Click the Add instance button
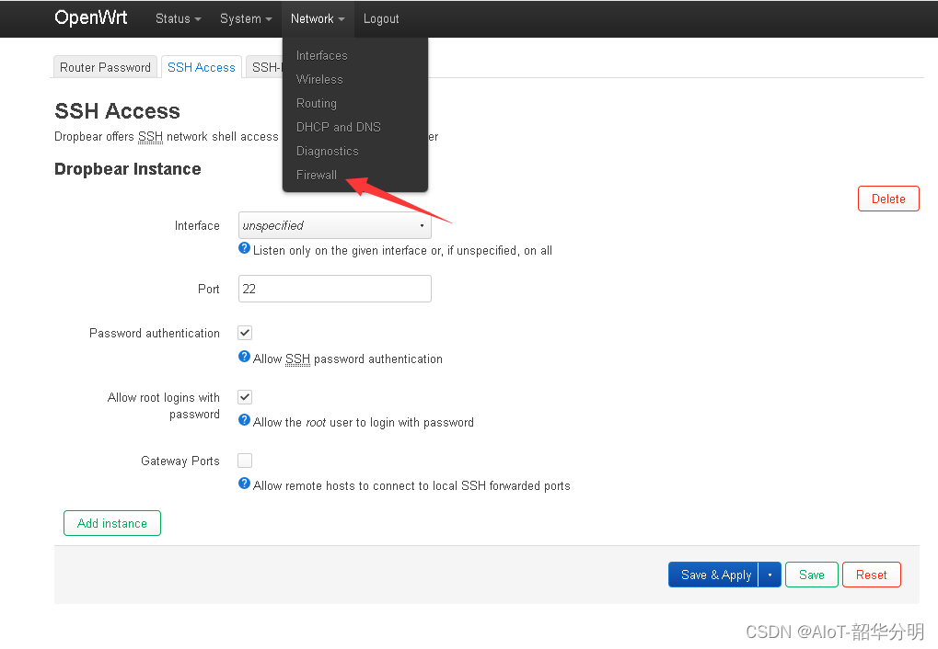Viewport: 938px width, 649px height. tap(112, 523)
